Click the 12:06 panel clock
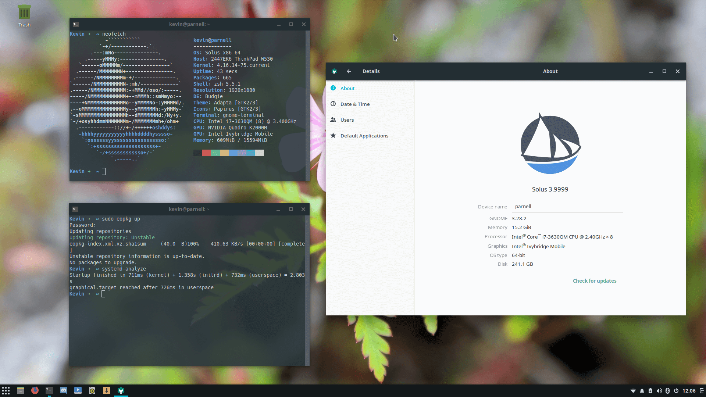The image size is (706, 397). click(x=689, y=391)
